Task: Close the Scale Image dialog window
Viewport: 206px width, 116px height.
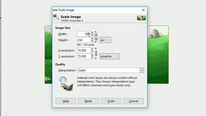Action: [x=143, y=10]
